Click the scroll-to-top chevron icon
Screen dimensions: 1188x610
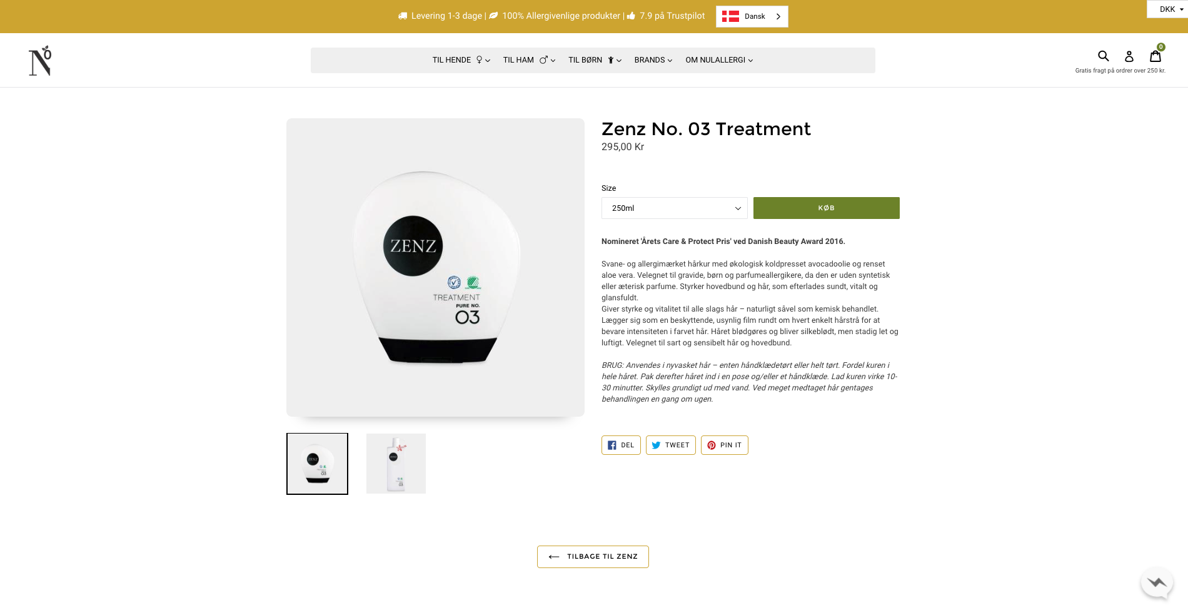pos(1157,582)
